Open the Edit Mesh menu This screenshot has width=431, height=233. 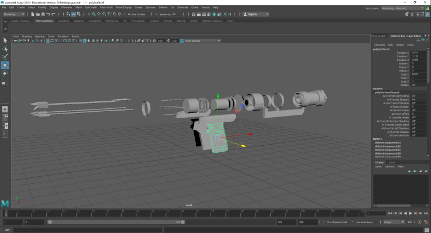click(x=91, y=8)
